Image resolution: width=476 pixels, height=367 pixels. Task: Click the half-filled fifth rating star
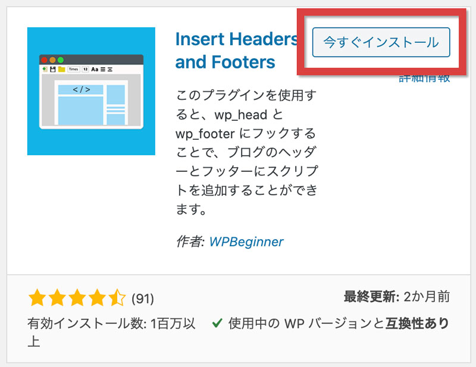[x=118, y=297]
